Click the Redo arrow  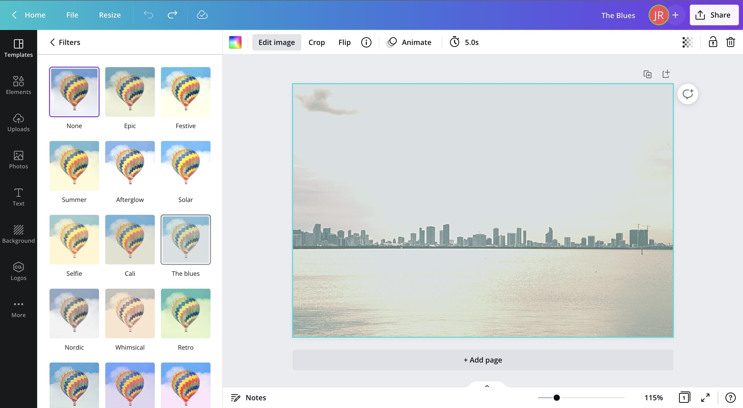click(172, 15)
